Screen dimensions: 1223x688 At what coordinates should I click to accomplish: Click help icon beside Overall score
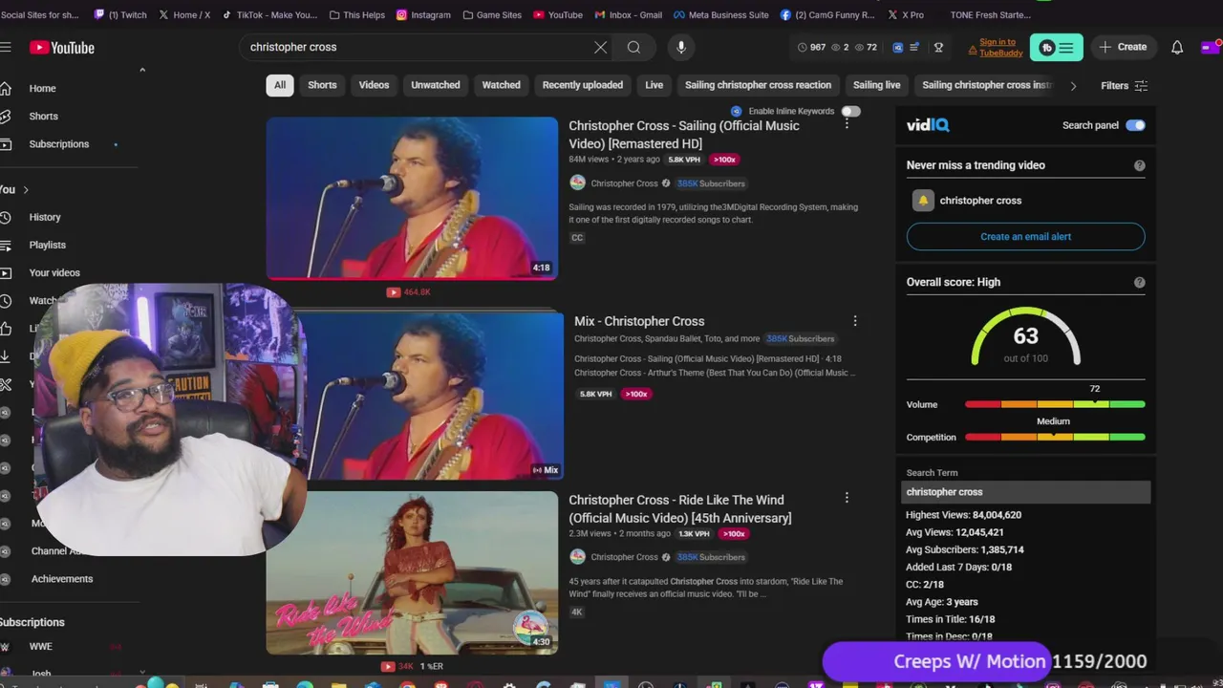[x=1139, y=282]
